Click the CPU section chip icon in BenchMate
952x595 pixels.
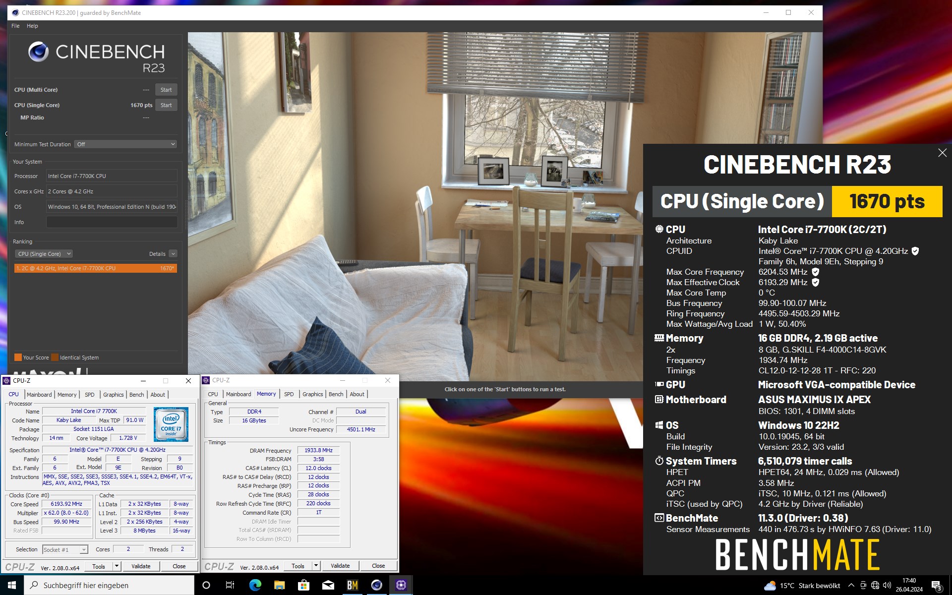click(659, 229)
